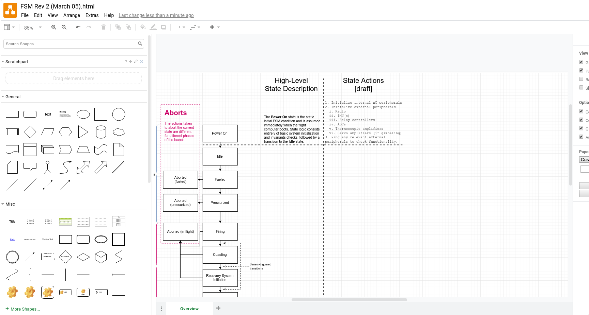Pick the cylinder shape from General
The height and width of the screenshot is (315, 589).
tap(101, 132)
